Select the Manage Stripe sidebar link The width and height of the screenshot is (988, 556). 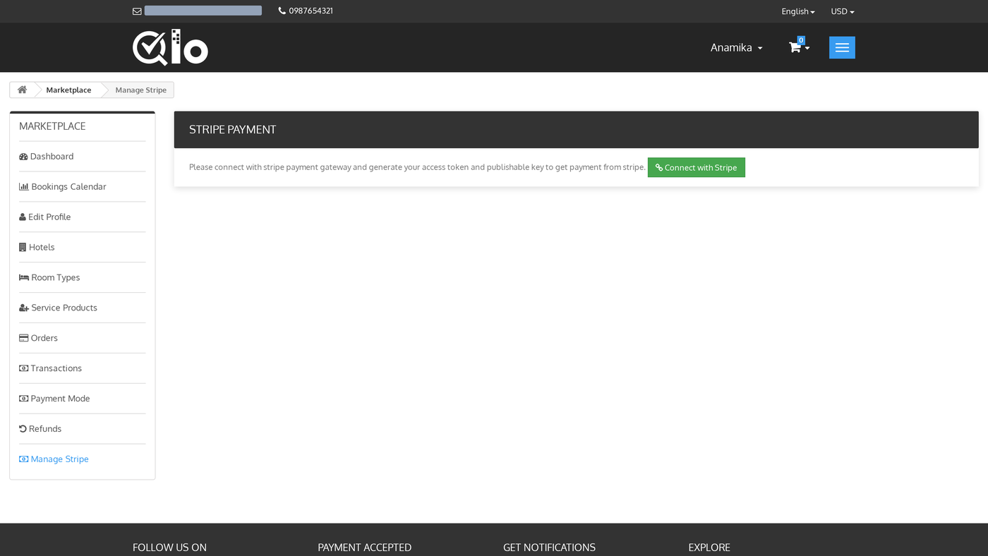coord(54,459)
